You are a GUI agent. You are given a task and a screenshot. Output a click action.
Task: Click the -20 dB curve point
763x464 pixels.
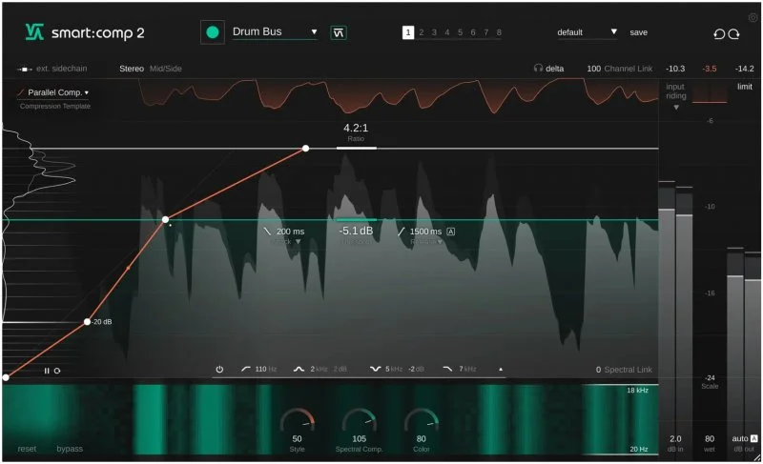pyautogui.click(x=87, y=322)
